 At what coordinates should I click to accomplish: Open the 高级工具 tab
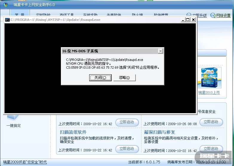pyautogui.click(x=67, y=15)
